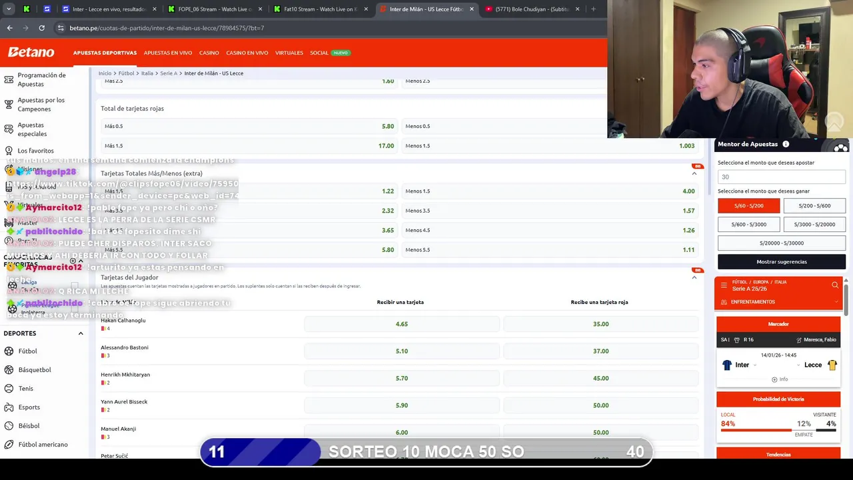The width and height of the screenshot is (853, 480).
Task: Select red cards Más 1.5 odds 17.00
Action: click(x=249, y=145)
